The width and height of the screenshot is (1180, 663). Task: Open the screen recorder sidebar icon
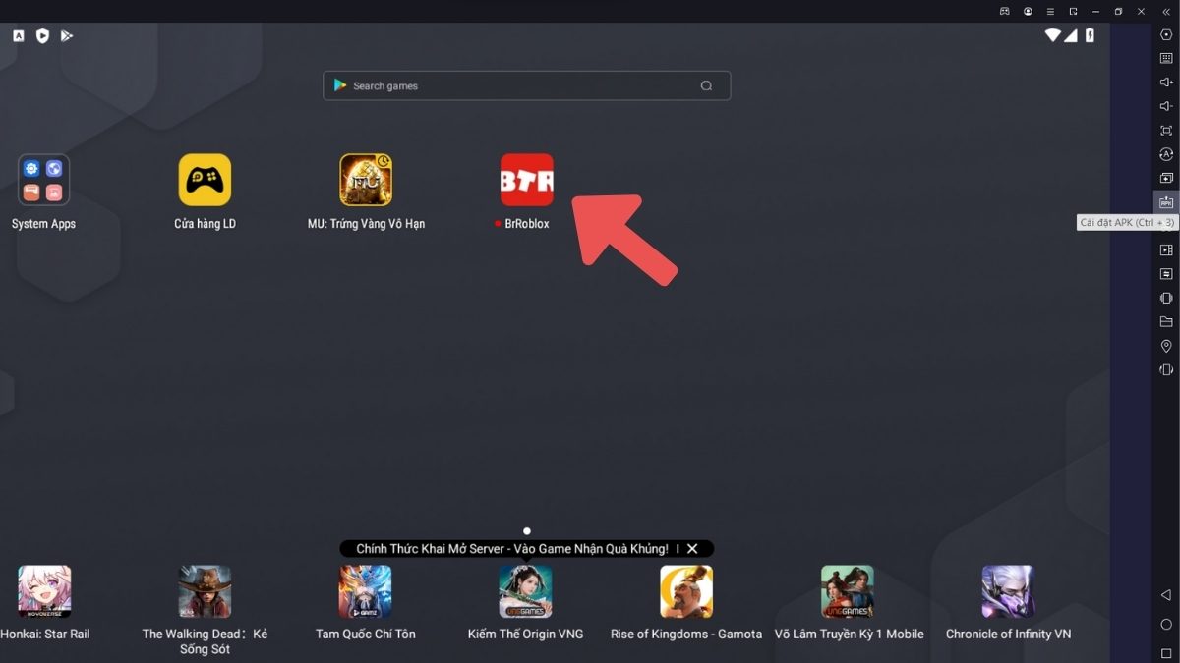point(1165,249)
